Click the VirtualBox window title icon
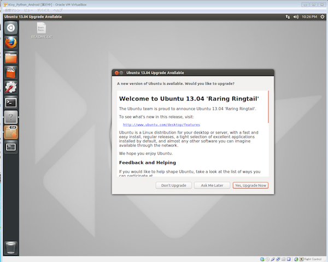Image resolution: width=328 pixels, height=262 pixels. (x=5, y=4)
